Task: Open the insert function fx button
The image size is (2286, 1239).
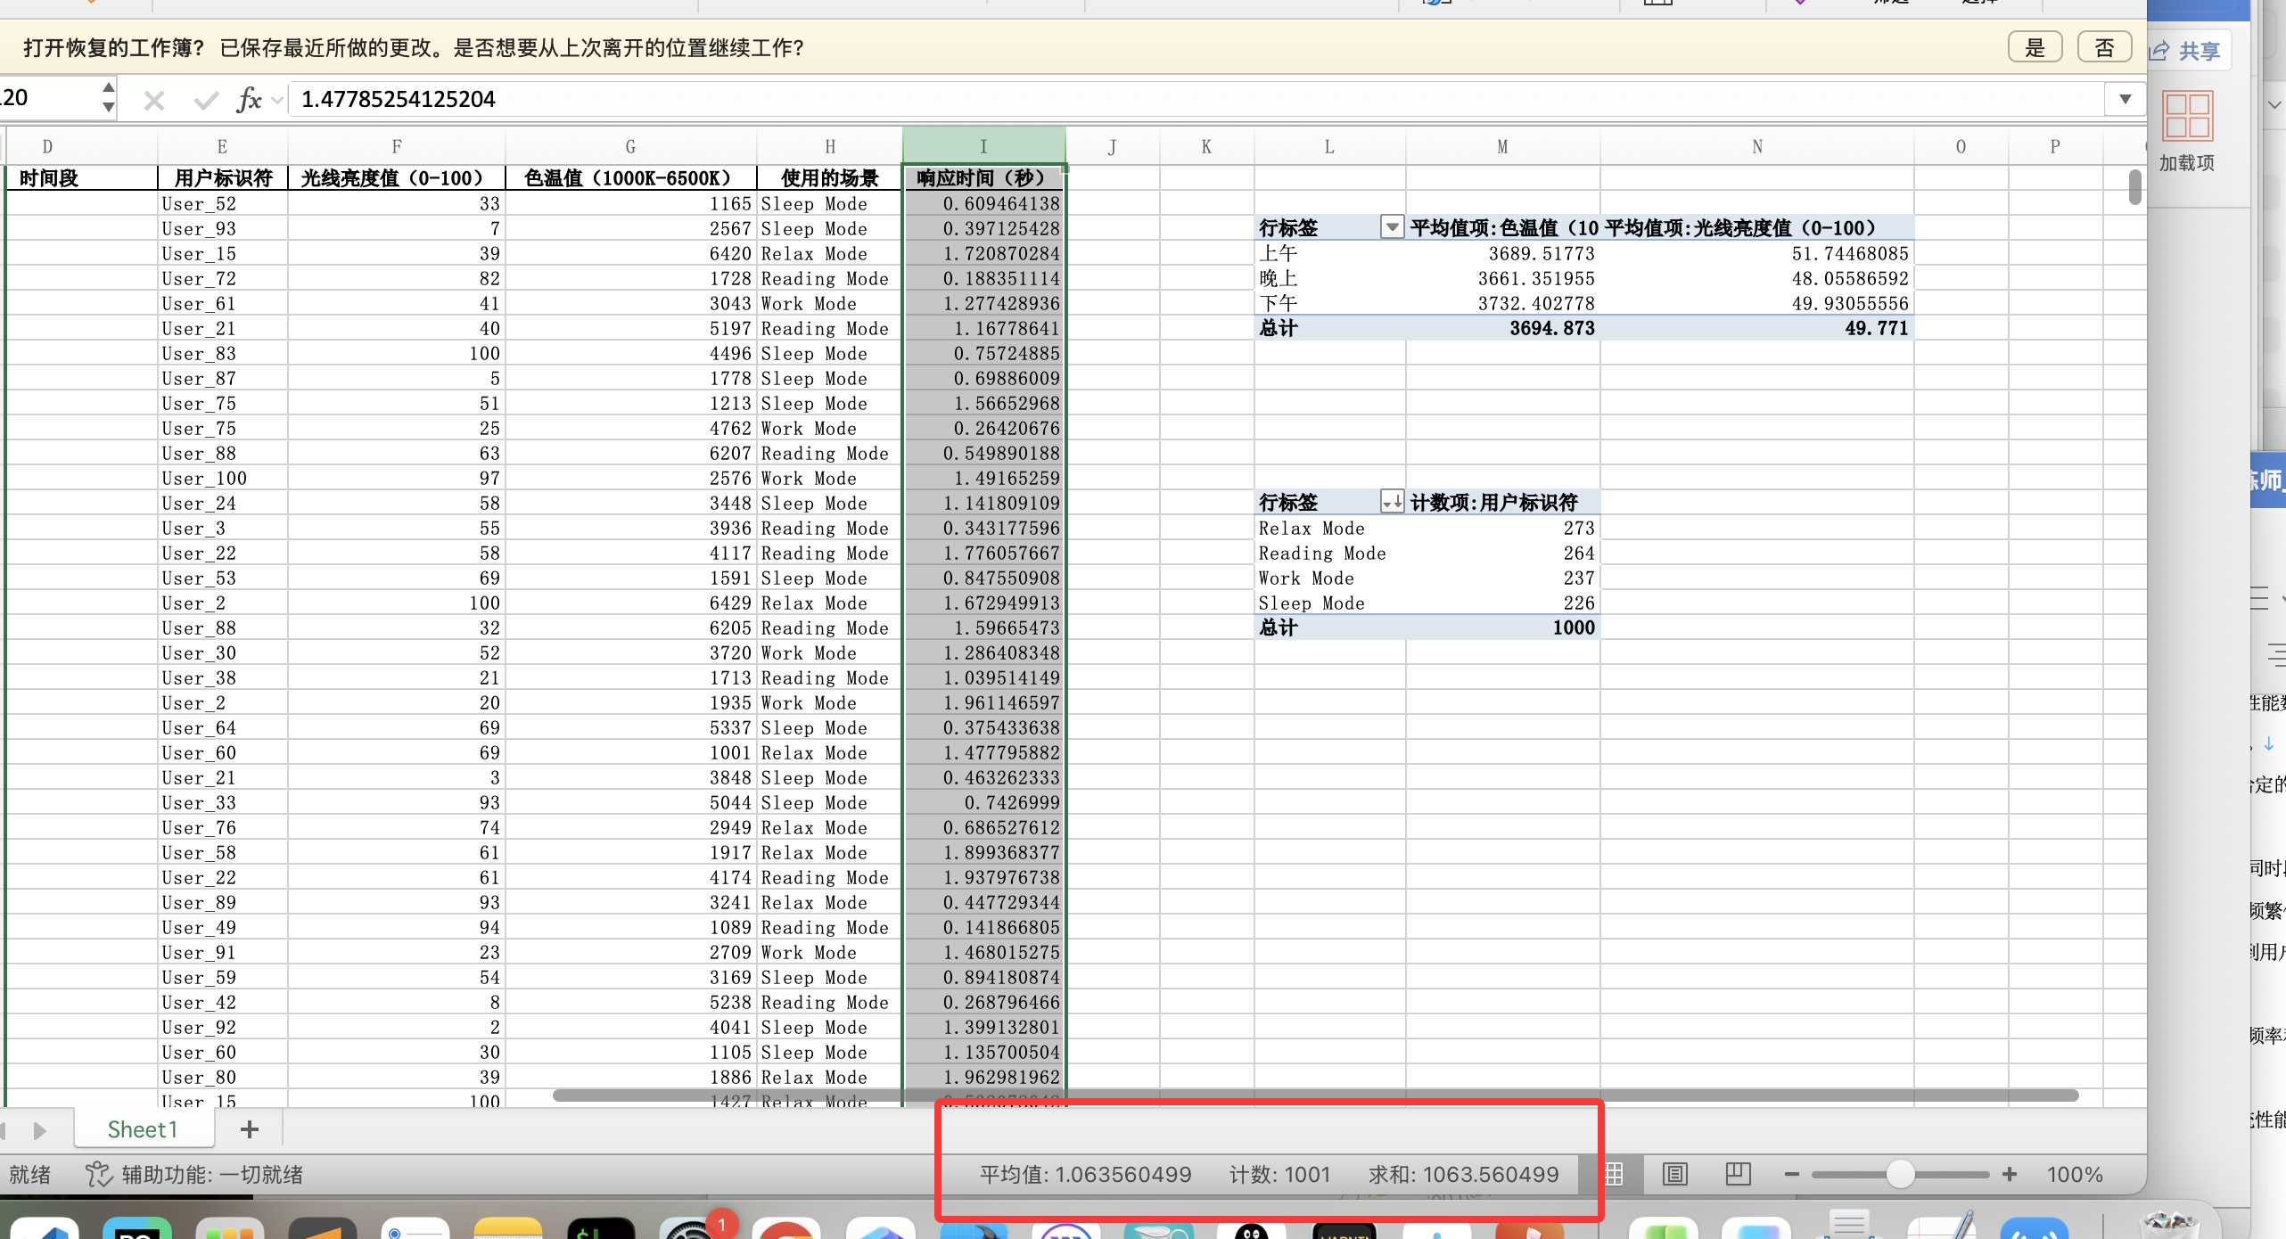Action: tap(249, 100)
